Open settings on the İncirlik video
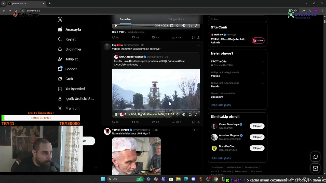The height and width of the screenshot is (183, 326). tap(184, 114)
